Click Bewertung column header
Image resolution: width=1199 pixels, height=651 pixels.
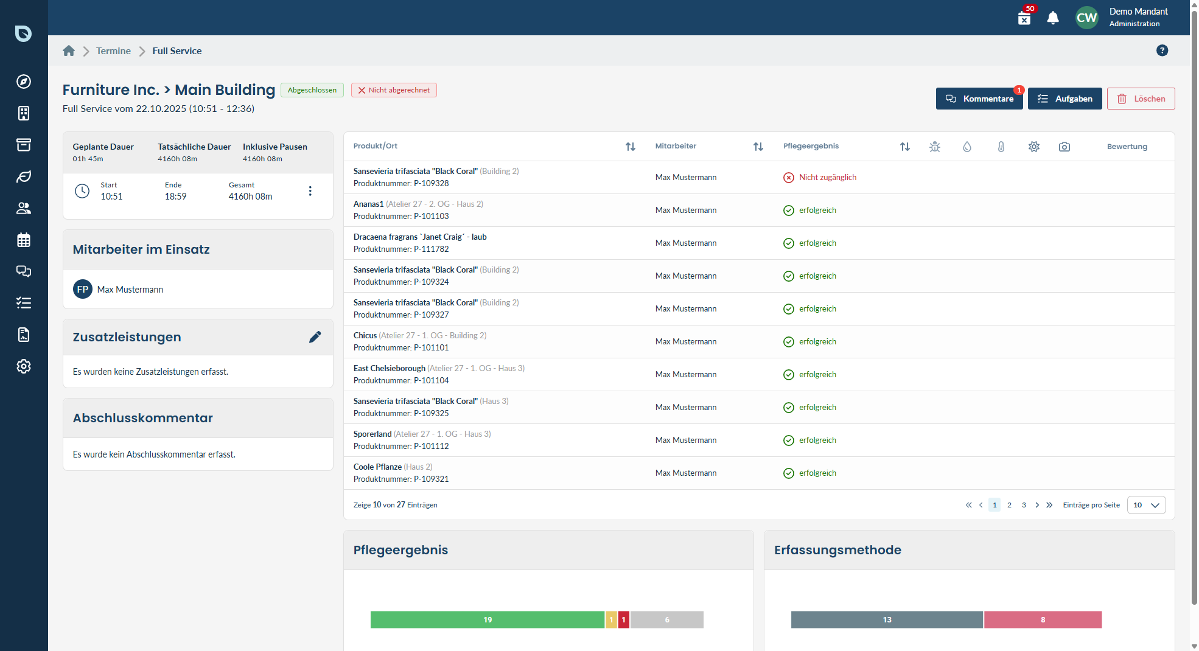point(1127,147)
